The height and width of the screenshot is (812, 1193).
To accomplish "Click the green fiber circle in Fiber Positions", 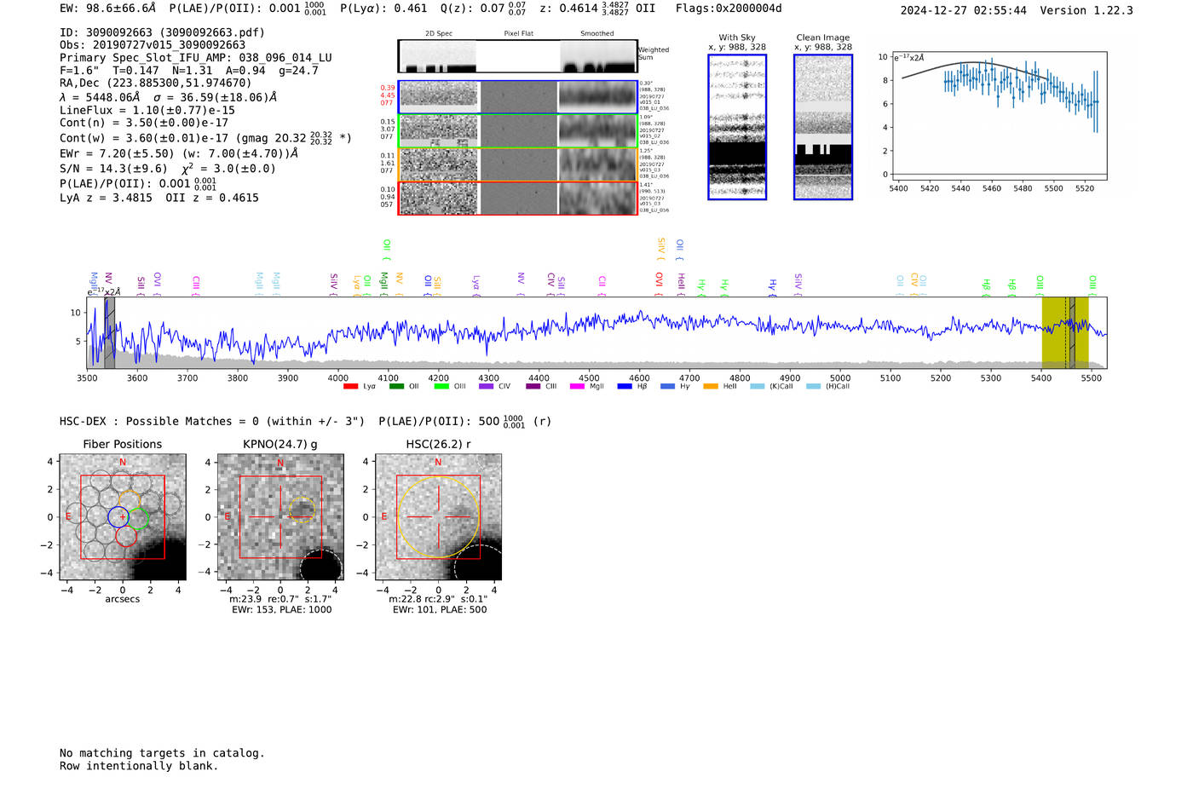I will point(138,518).
